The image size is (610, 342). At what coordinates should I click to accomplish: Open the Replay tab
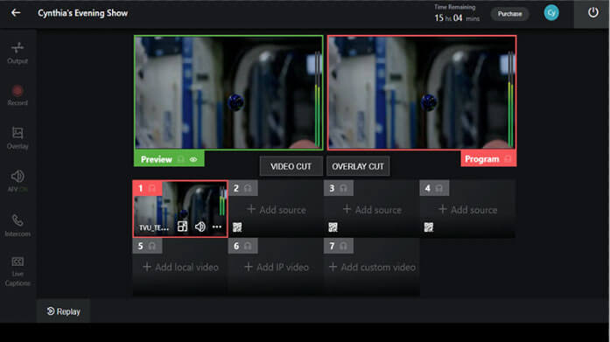click(x=63, y=311)
